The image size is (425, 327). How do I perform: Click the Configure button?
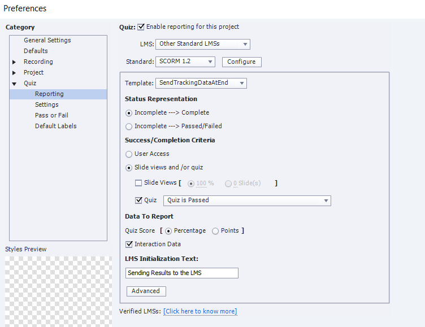(x=242, y=62)
